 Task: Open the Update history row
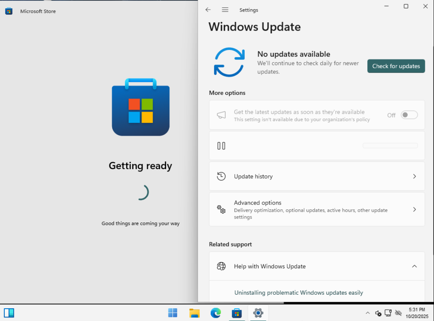click(317, 176)
